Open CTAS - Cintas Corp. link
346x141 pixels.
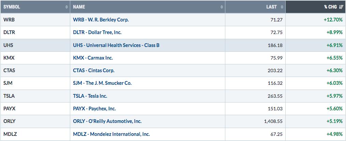[94, 70]
